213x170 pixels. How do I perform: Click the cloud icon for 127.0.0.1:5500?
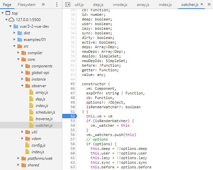tap(12, 19)
